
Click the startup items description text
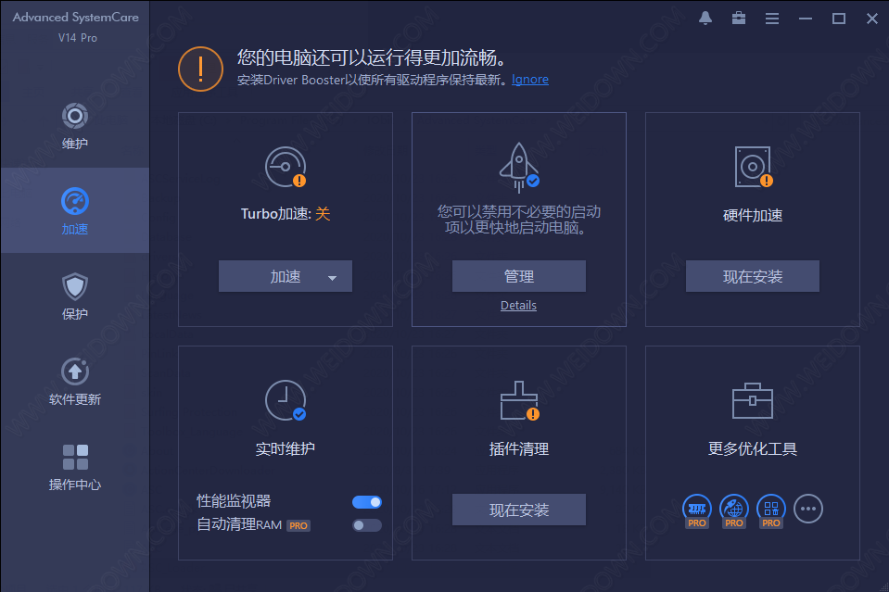point(519,220)
